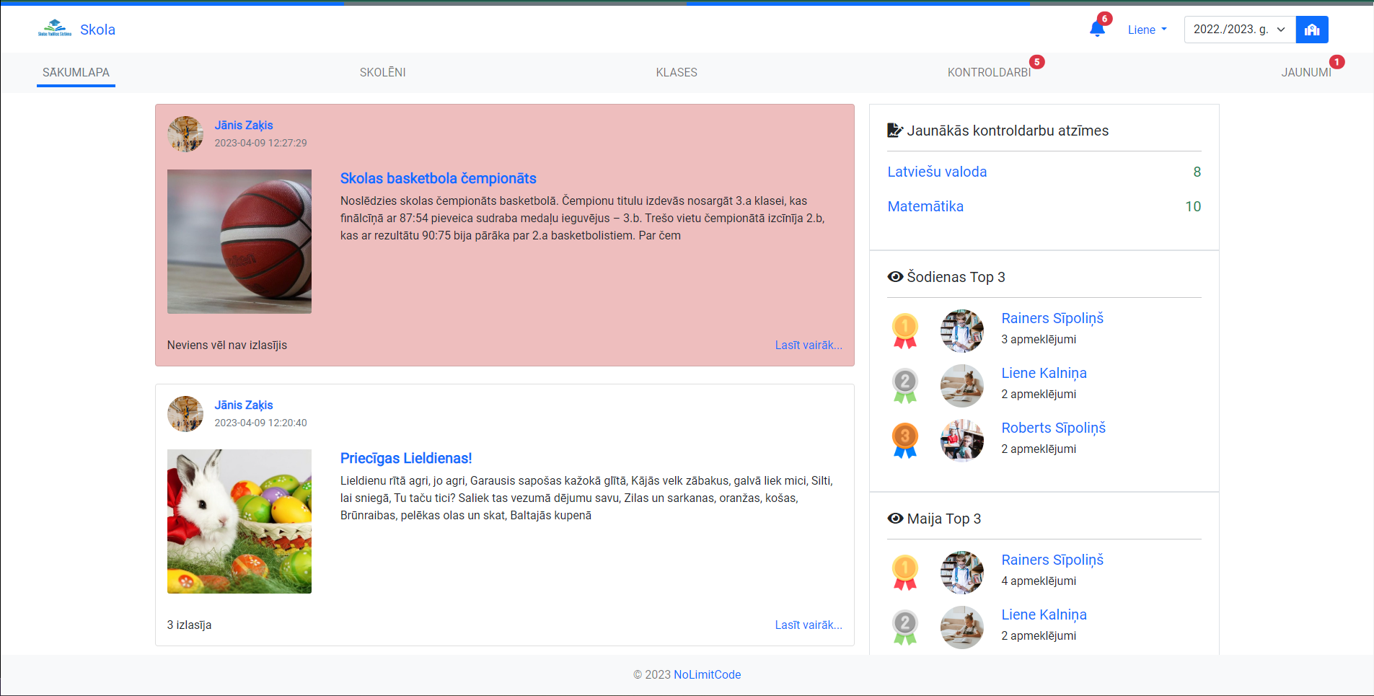This screenshot has height=696, width=1374.
Task: Click the basketball article thumbnail image
Action: pos(239,242)
